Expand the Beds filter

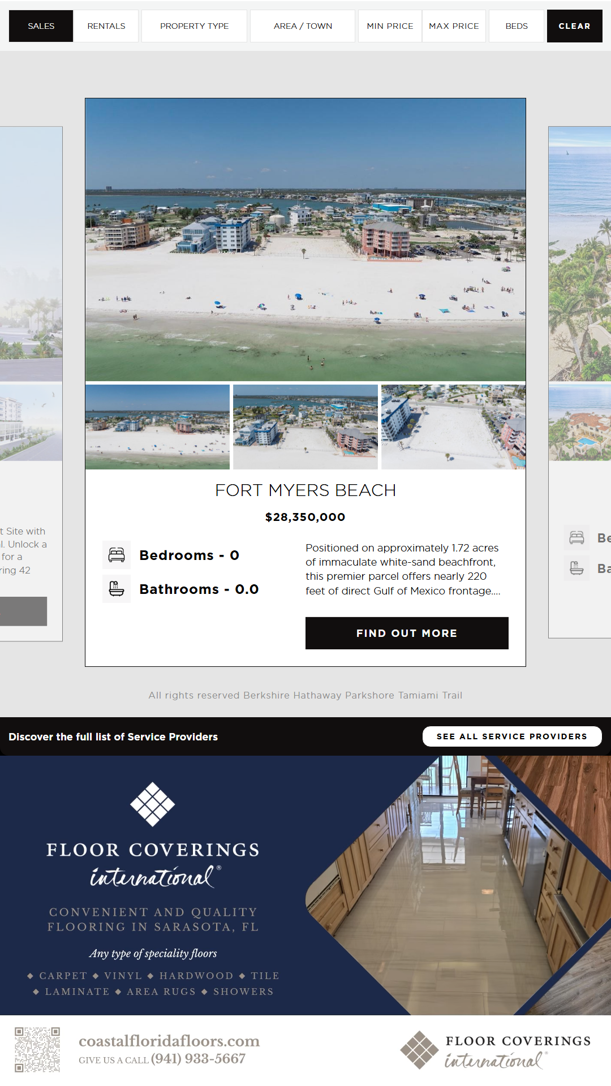[517, 26]
